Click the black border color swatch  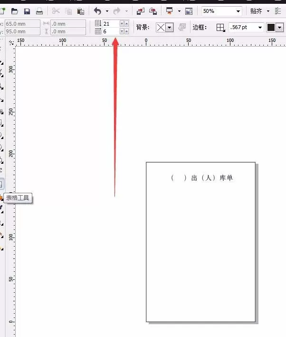271,28
